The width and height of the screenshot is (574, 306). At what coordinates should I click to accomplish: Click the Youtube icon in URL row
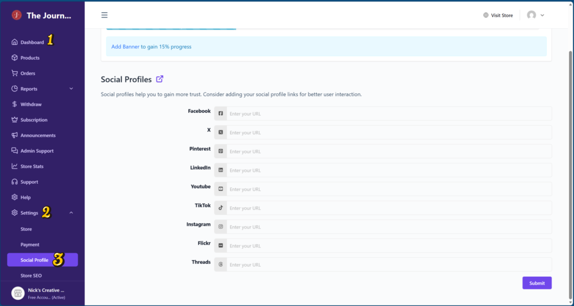[x=221, y=189]
